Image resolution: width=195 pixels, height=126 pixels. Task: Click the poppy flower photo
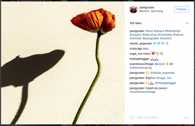[63, 63]
